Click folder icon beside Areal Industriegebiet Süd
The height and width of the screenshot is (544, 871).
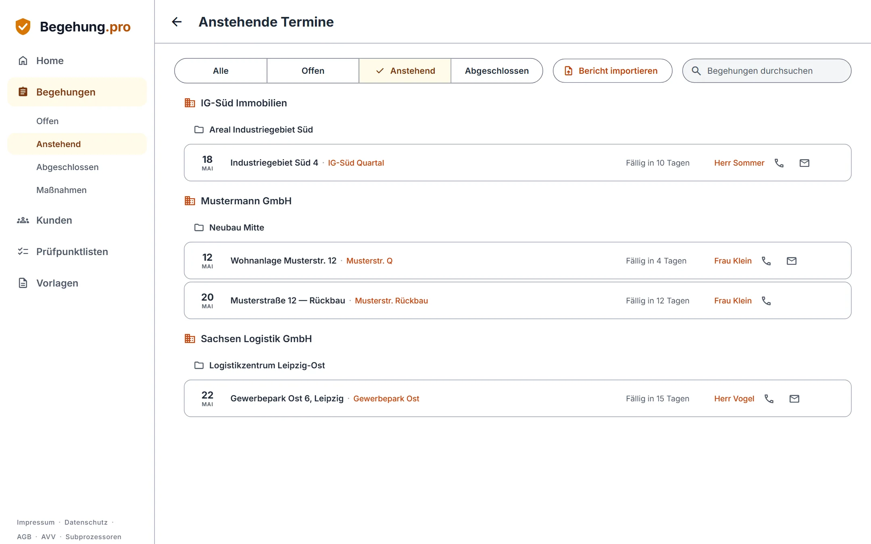point(199,129)
